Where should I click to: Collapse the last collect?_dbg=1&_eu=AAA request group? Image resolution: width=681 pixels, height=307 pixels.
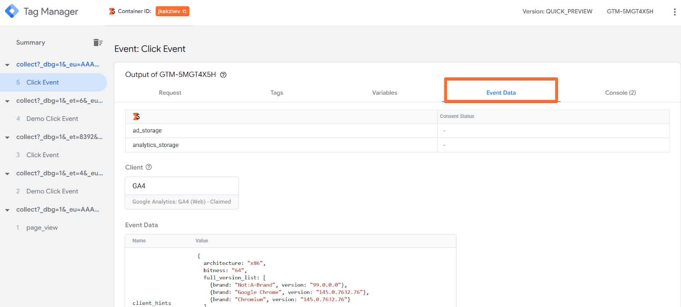[7, 210]
